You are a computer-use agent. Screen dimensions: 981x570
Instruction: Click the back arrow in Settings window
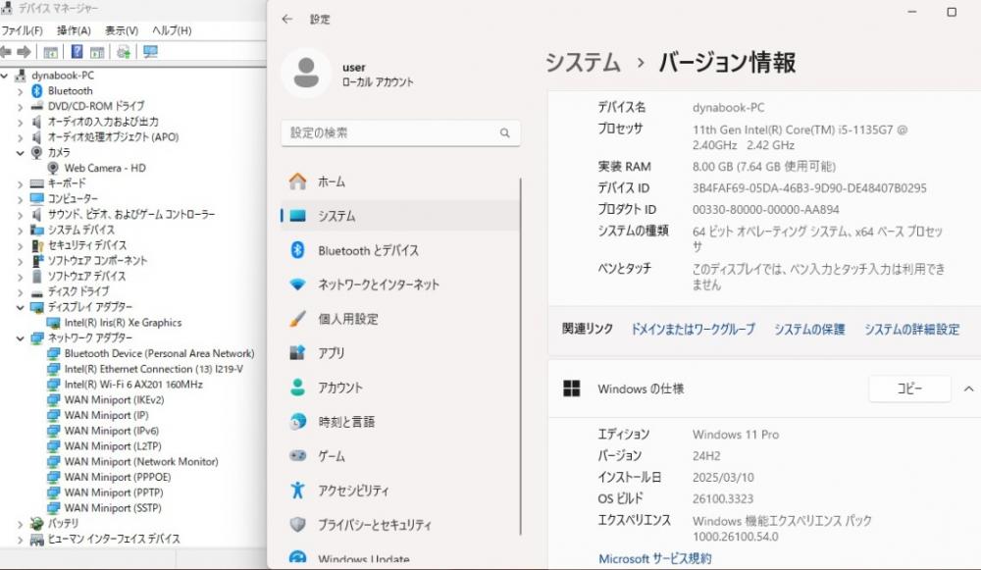286,19
